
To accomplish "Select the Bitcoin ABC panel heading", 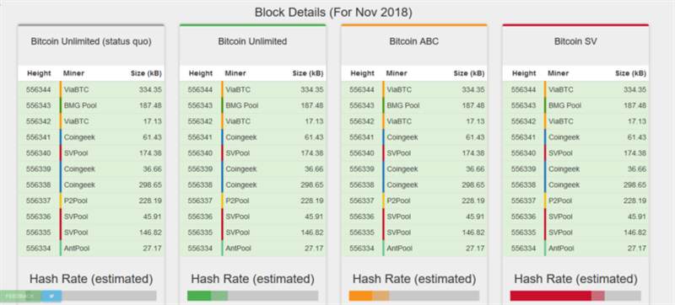I will pos(413,41).
